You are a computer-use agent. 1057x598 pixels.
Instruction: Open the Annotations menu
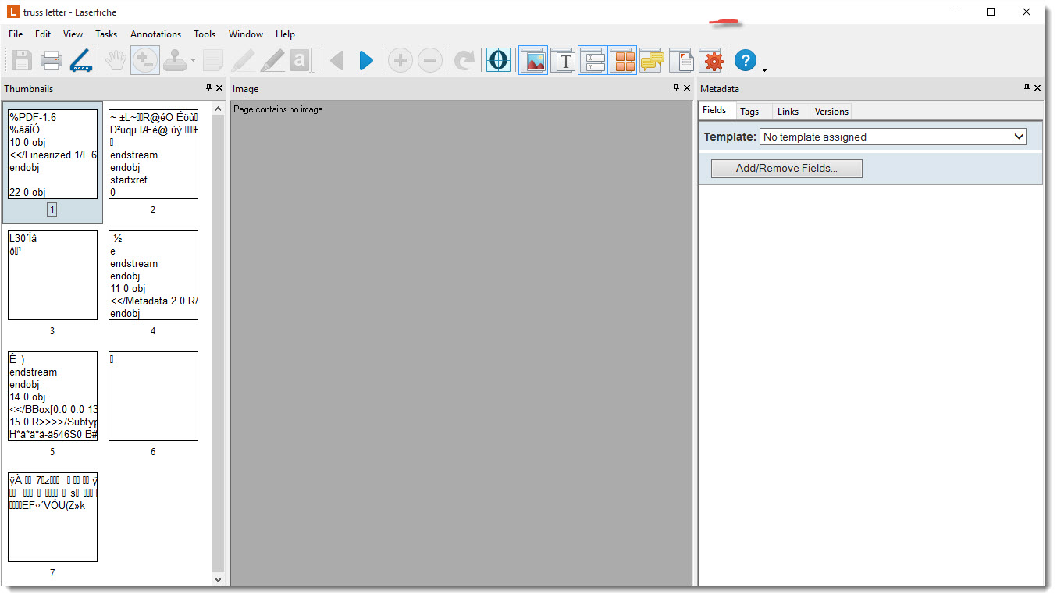pos(155,34)
